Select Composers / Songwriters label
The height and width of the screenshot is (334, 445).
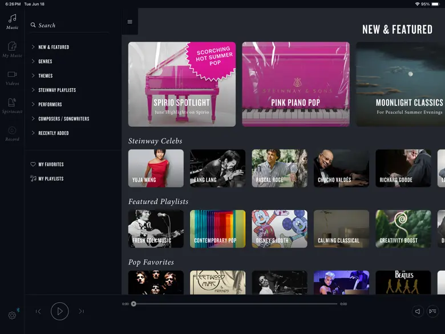click(x=64, y=119)
